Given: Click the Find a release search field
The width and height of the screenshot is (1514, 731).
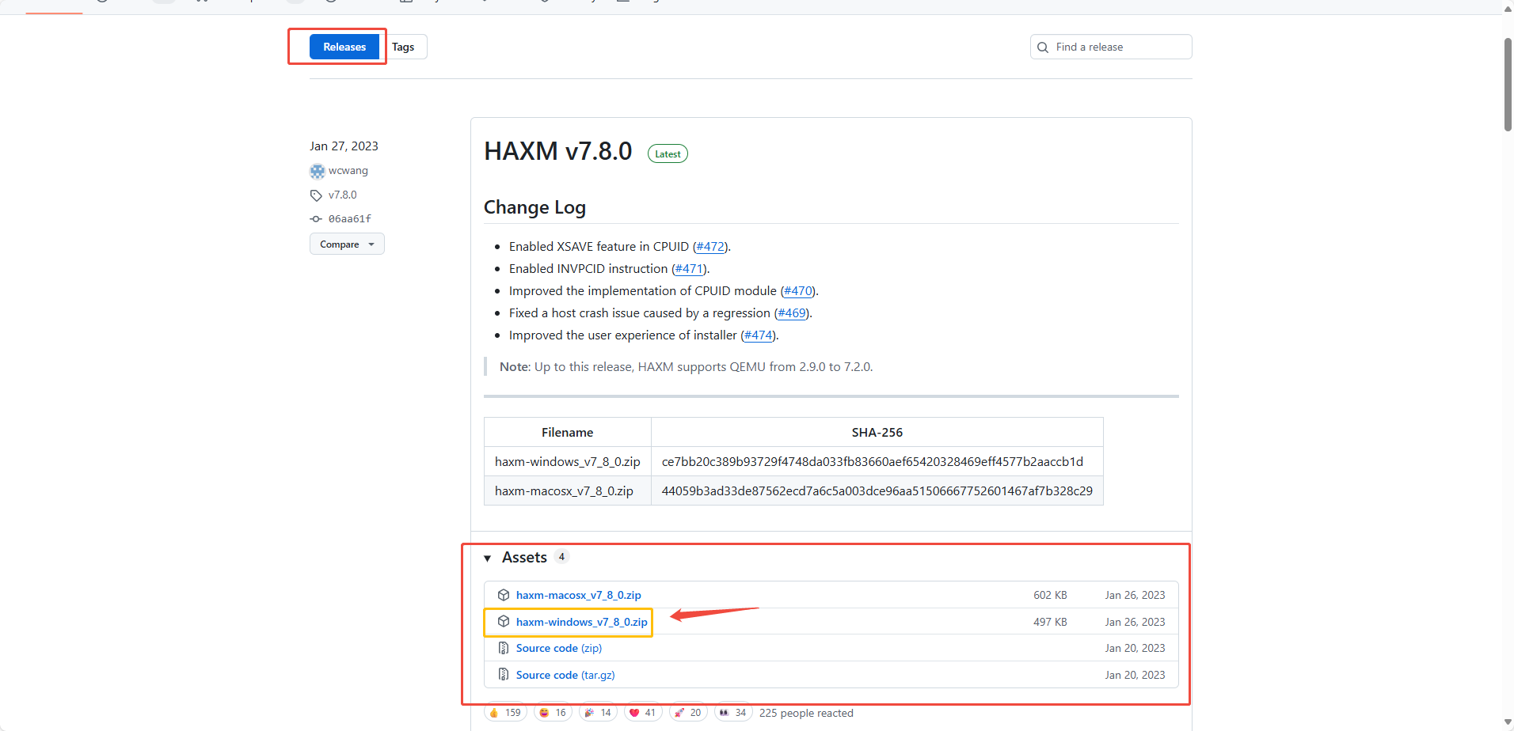Looking at the screenshot, I should tap(1111, 47).
